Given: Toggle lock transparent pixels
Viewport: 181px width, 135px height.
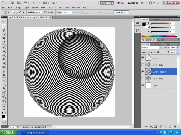Looking at the screenshot, I should pyautogui.click(x=149, y=52).
